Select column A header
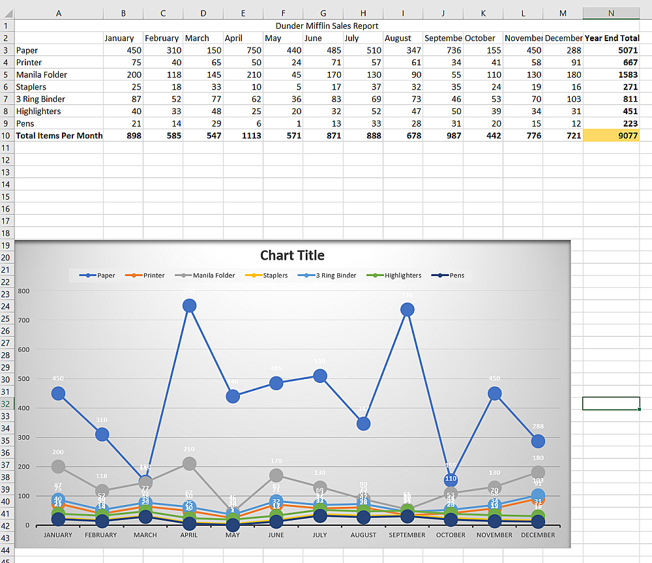The height and width of the screenshot is (563, 652). coord(59,13)
